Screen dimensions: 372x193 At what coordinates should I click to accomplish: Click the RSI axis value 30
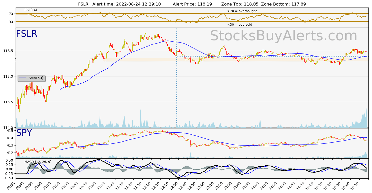click(x=11, y=22)
